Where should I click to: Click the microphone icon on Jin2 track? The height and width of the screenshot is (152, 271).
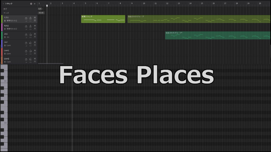[x=5, y=45]
